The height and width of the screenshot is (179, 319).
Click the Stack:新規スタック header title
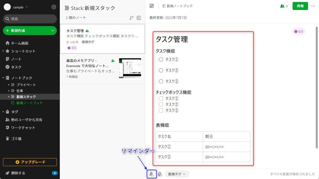90,8
